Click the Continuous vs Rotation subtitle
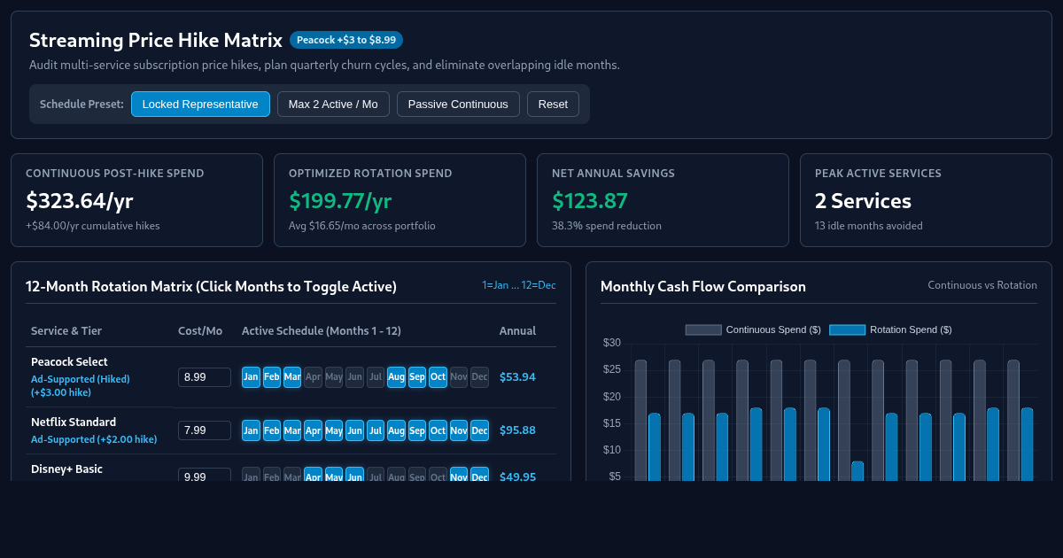1063x558 pixels. pyautogui.click(x=982, y=285)
